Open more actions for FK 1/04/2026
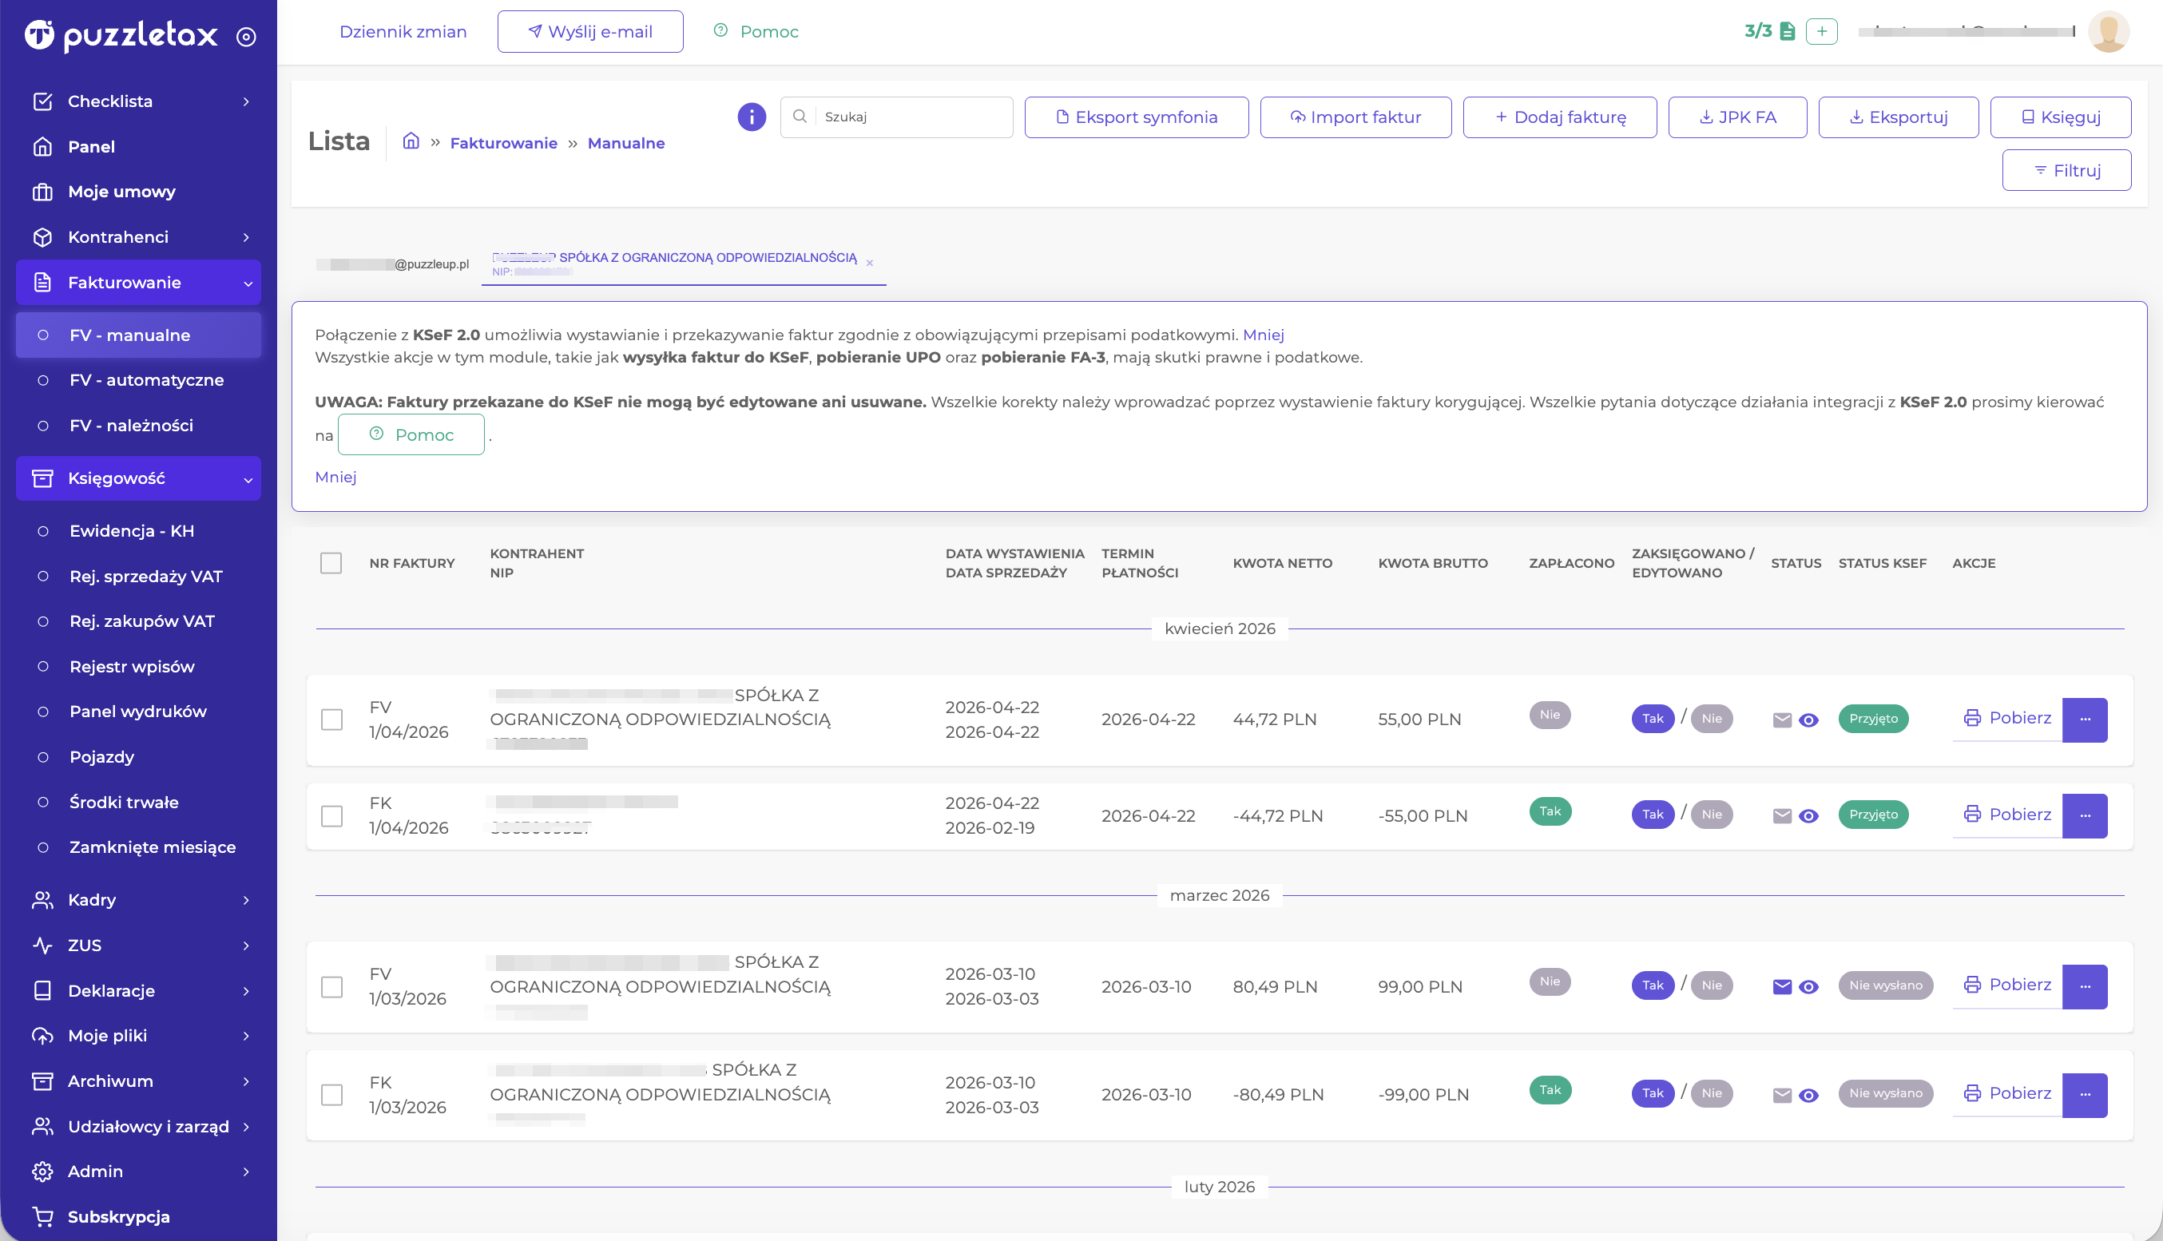Image resolution: width=2163 pixels, height=1241 pixels. [x=2085, y=815]
